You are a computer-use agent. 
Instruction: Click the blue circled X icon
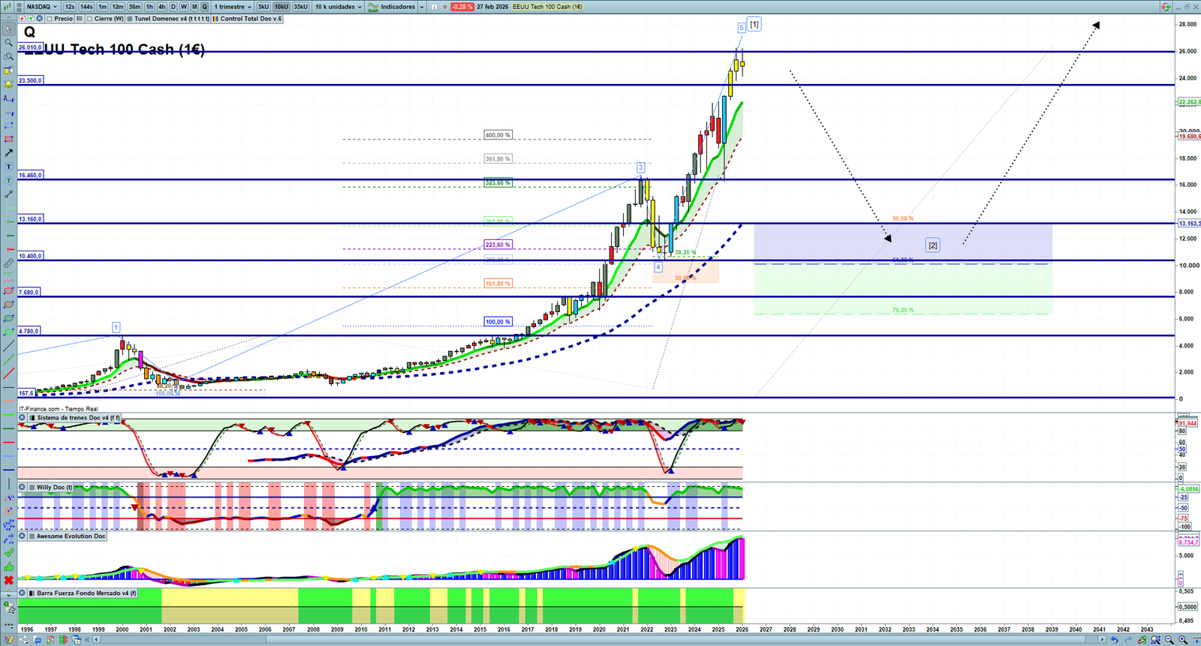pyautogui.click(x=40, y=19)
